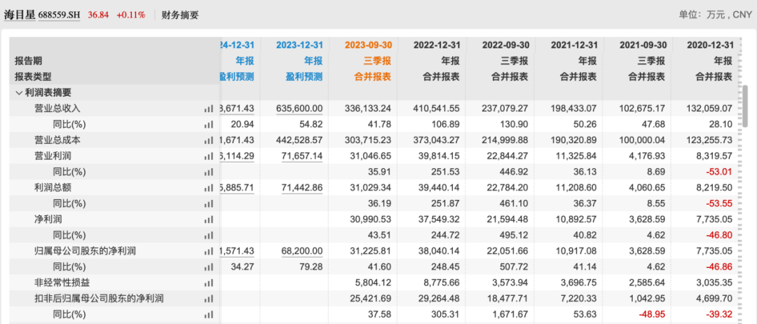Click the 报告期 row label
This screenshot has width=757, height=324.
(x=28, y=61)
